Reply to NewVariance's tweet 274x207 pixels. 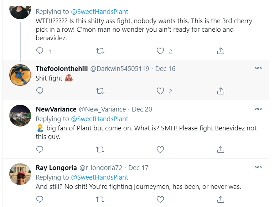[40, 149]
